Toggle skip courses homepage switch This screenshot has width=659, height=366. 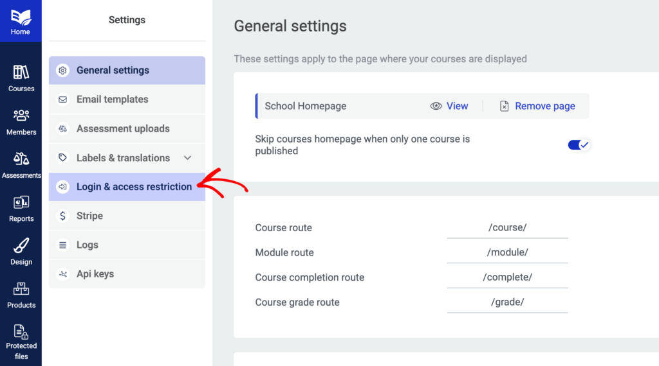579,145
